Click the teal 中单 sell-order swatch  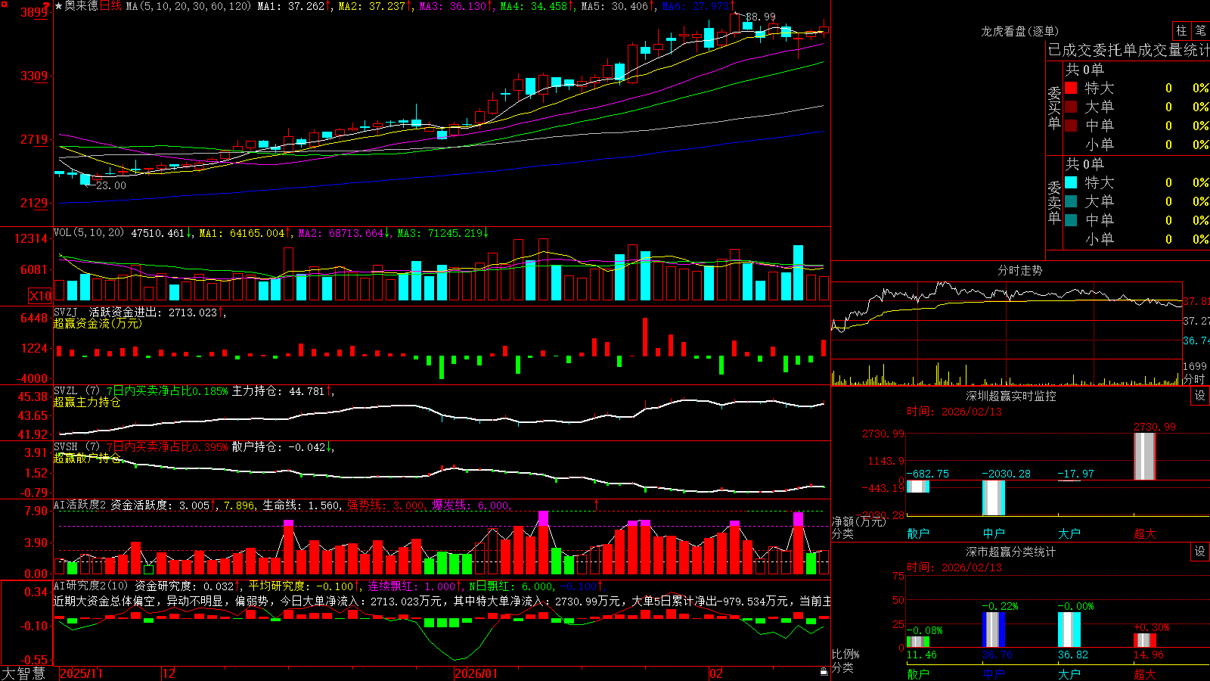point(1071,220)
